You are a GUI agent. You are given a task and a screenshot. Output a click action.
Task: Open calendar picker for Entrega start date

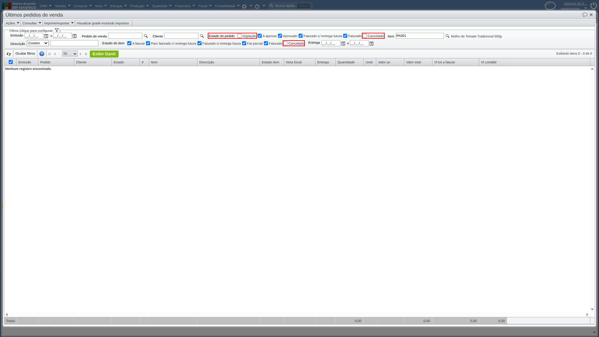click(343, 44)
